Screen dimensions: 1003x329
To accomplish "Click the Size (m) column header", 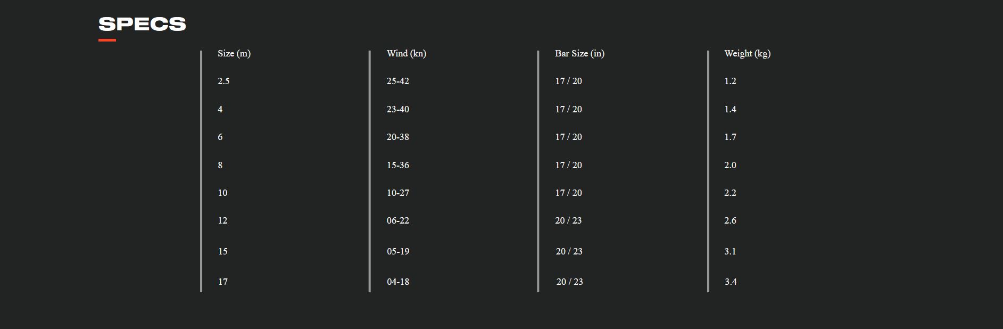I will [x=234, y=53].
